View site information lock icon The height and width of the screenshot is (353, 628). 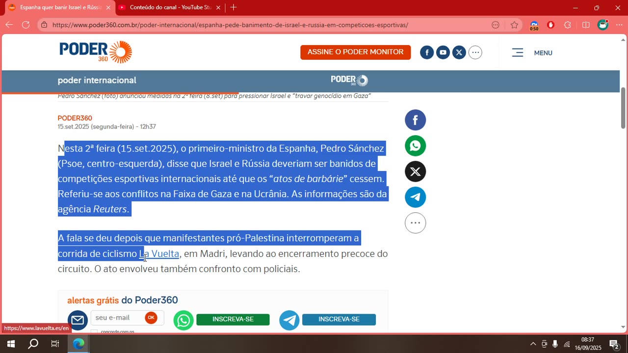pyautogui.click(x=44, y=25)
